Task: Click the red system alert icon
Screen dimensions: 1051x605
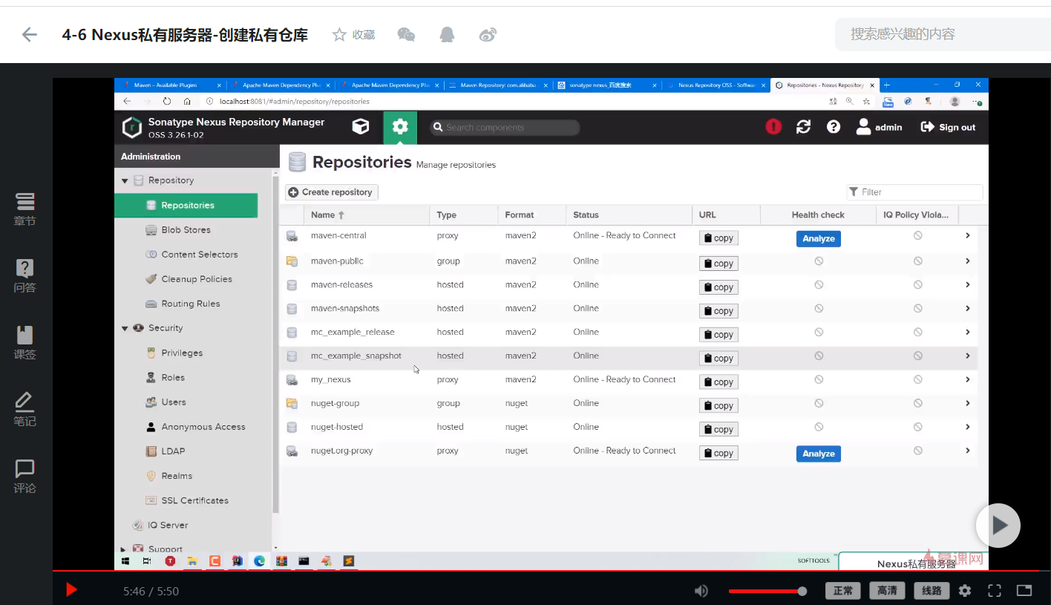Action: [x=773, y=127]
